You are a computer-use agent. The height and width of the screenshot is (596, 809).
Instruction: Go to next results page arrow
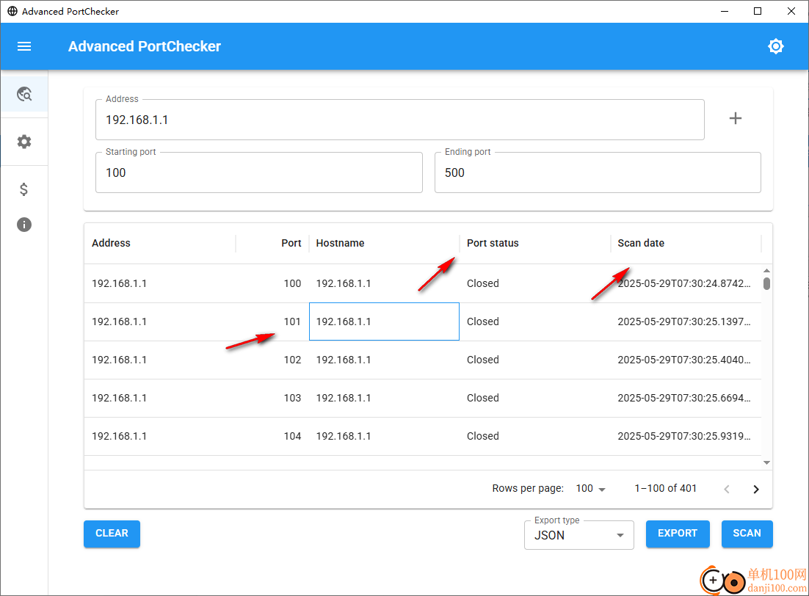point(756,489)
